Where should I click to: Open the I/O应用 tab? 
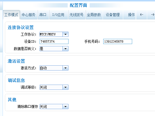click(x=58, y=15)
